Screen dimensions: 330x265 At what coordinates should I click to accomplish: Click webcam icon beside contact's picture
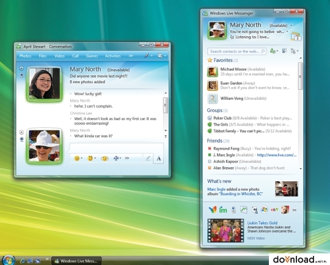[21, 75]
